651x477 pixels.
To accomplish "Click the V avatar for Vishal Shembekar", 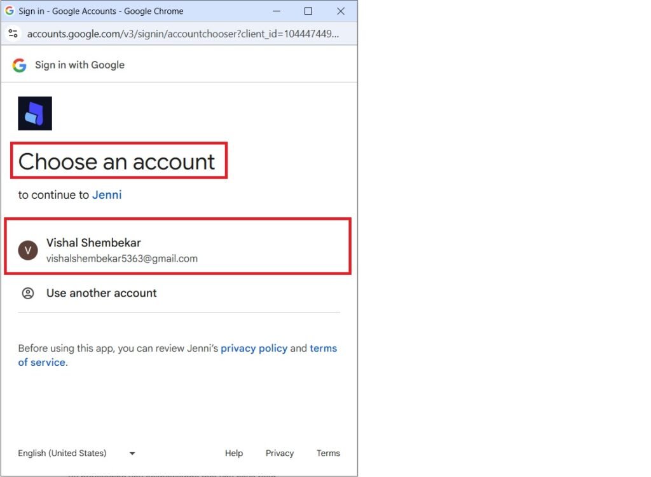I will [x=27, y=250].
